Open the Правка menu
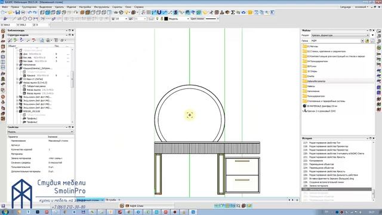The image size is (382, 215). pyautogui.click(x=14, y=7)
